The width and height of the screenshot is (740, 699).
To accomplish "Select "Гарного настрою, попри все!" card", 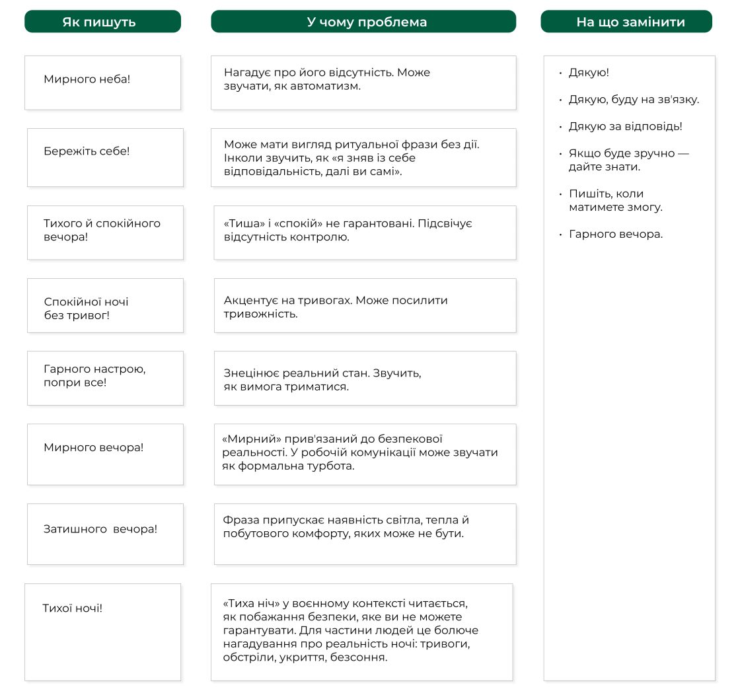I will pos(105,378).
